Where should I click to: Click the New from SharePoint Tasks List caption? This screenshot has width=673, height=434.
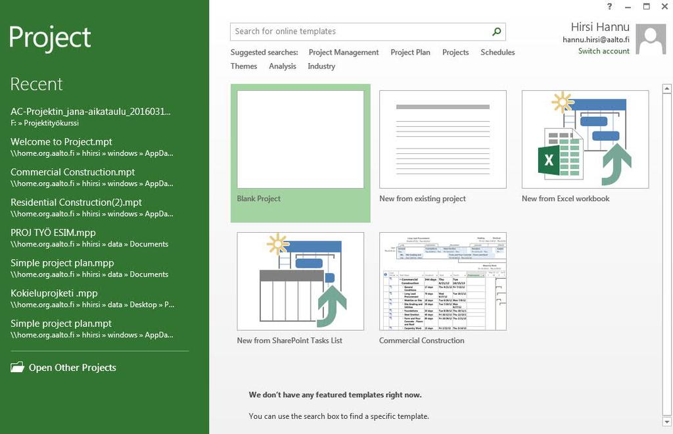point(289,341)
